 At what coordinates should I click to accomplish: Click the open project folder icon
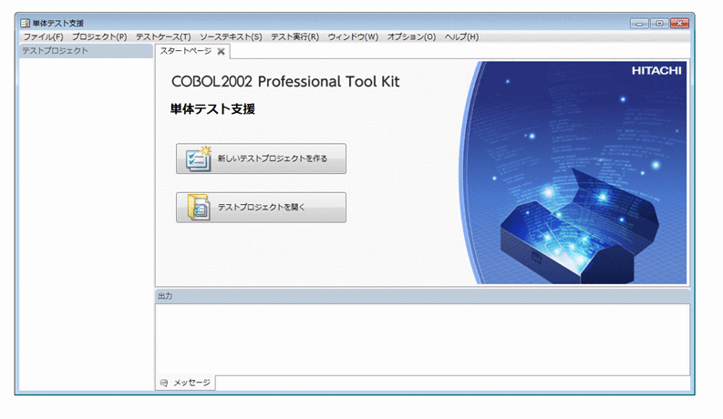198,207
